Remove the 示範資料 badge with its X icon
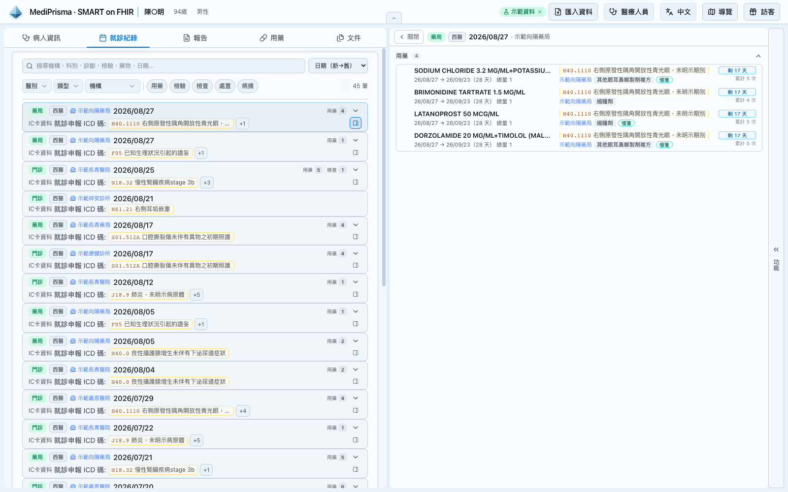Screen dimensions: 788x492 pos(540,12)
